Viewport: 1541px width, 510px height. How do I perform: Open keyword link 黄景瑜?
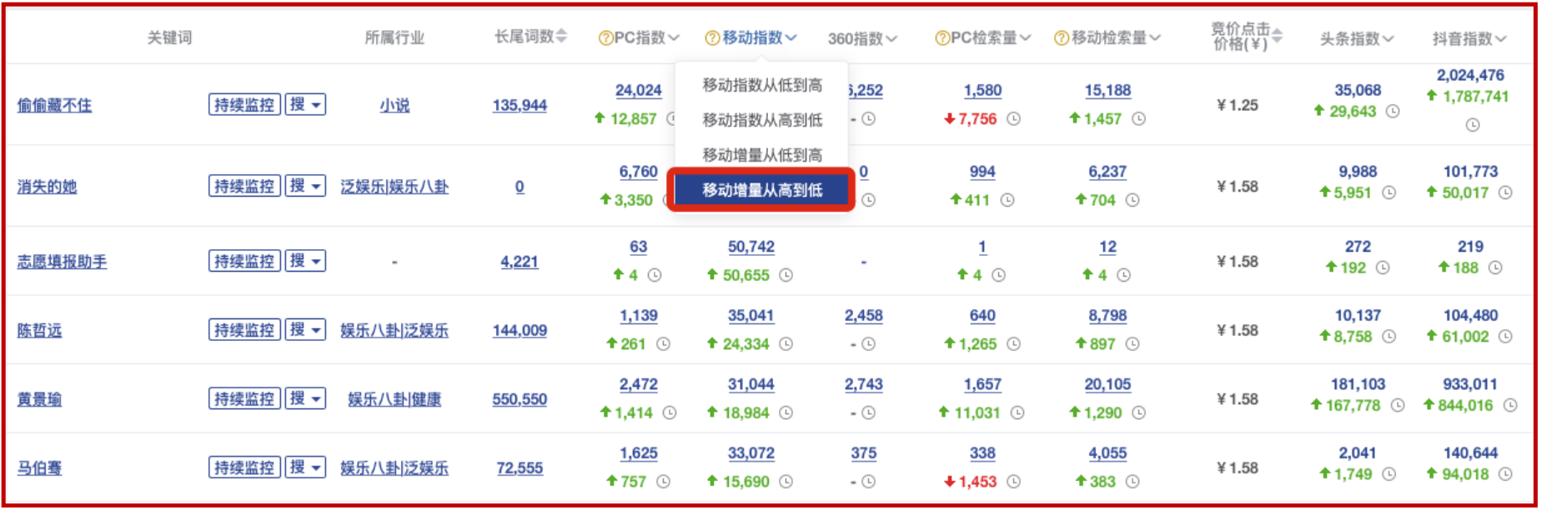pyautogui.click(x=39, y=399)
